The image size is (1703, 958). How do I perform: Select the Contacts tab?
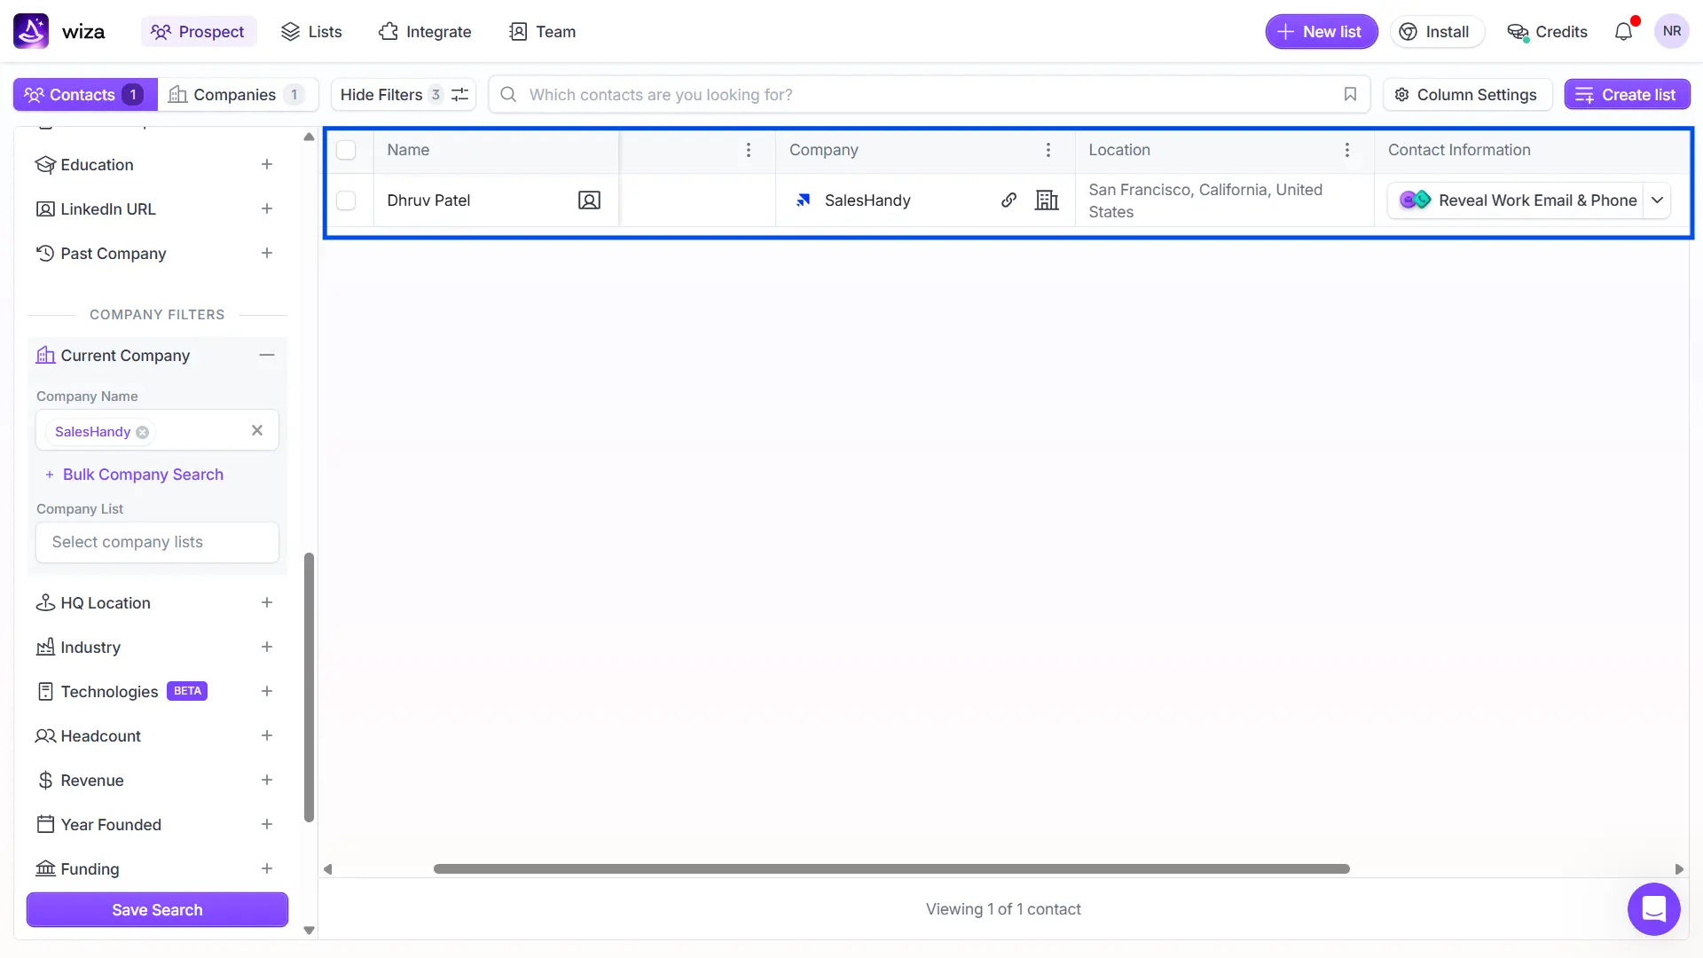point(85,94)
